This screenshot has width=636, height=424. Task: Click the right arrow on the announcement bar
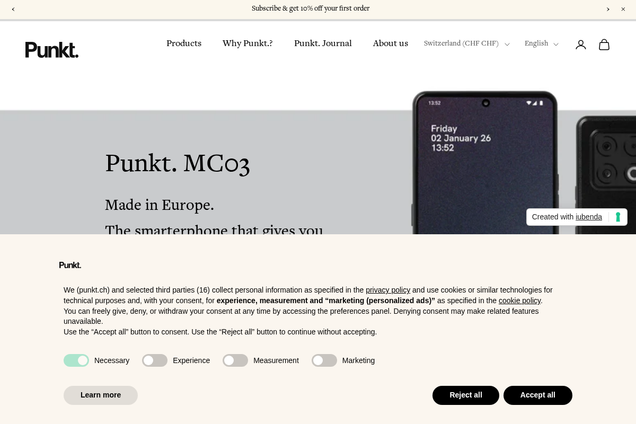click(608, 9)
